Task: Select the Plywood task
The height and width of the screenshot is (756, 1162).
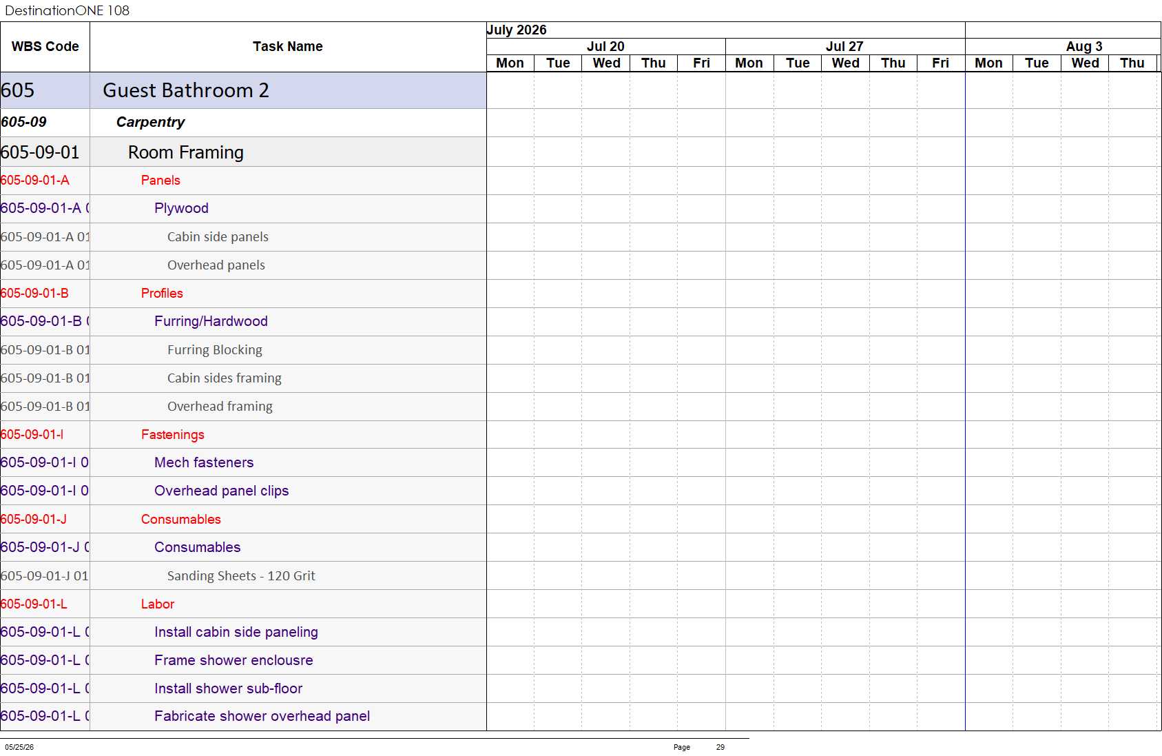Action: coord(243,208)
